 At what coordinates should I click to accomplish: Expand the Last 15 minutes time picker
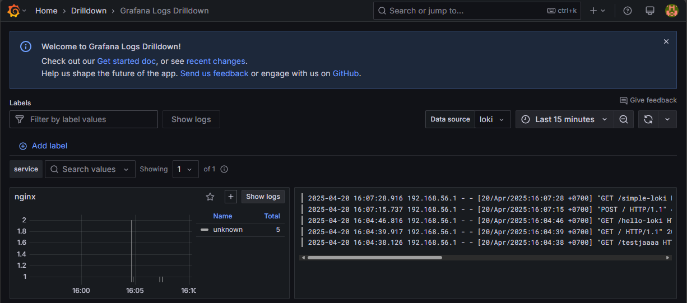point(564,119)
